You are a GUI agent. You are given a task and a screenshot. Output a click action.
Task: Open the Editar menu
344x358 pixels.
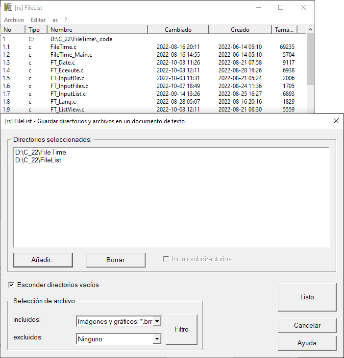pos(38,20)
